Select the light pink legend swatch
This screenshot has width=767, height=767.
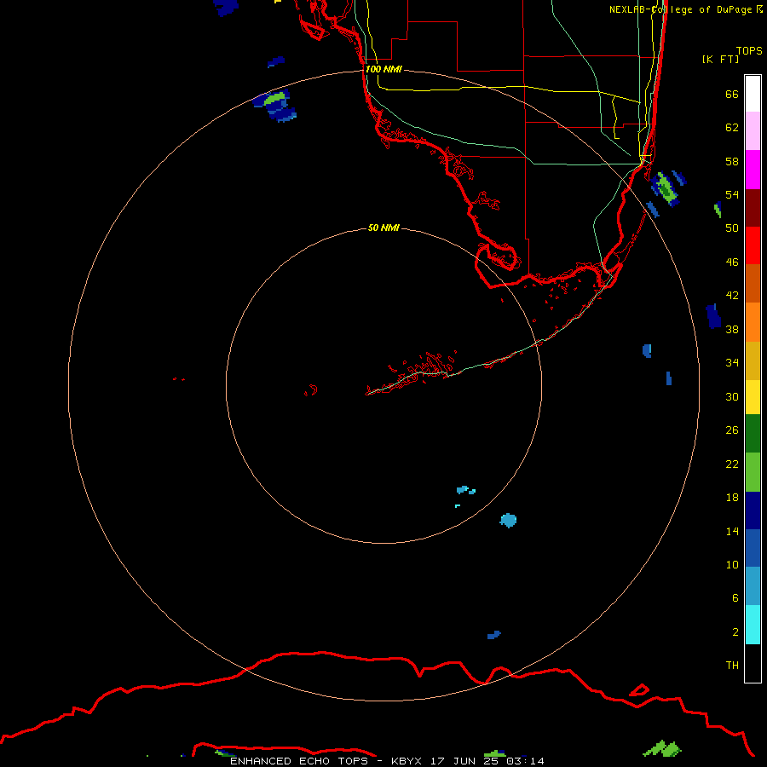pos(753,130)
